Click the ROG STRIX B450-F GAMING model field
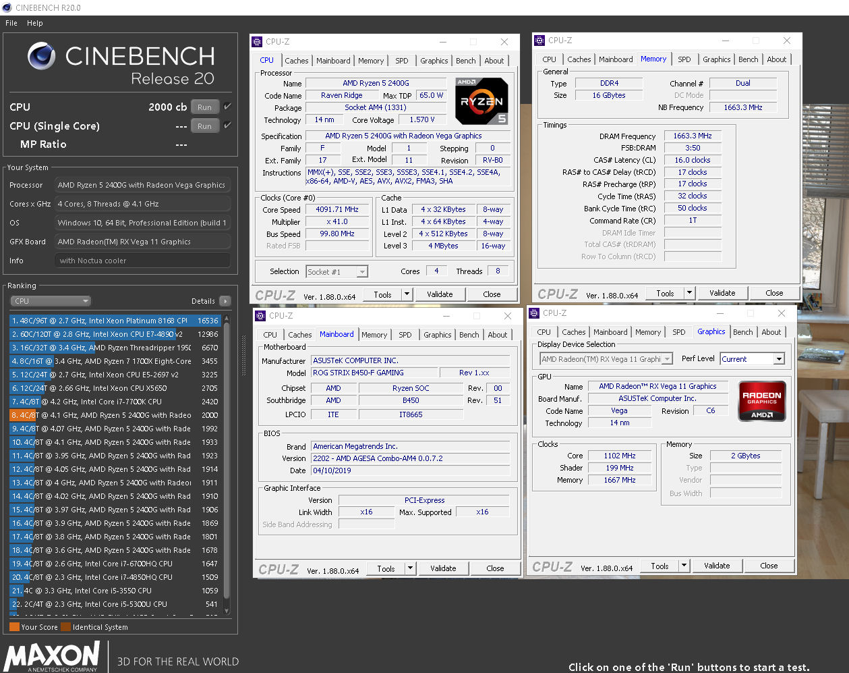Viewport: 849px width, 673px height. click(x=374, y=373)
